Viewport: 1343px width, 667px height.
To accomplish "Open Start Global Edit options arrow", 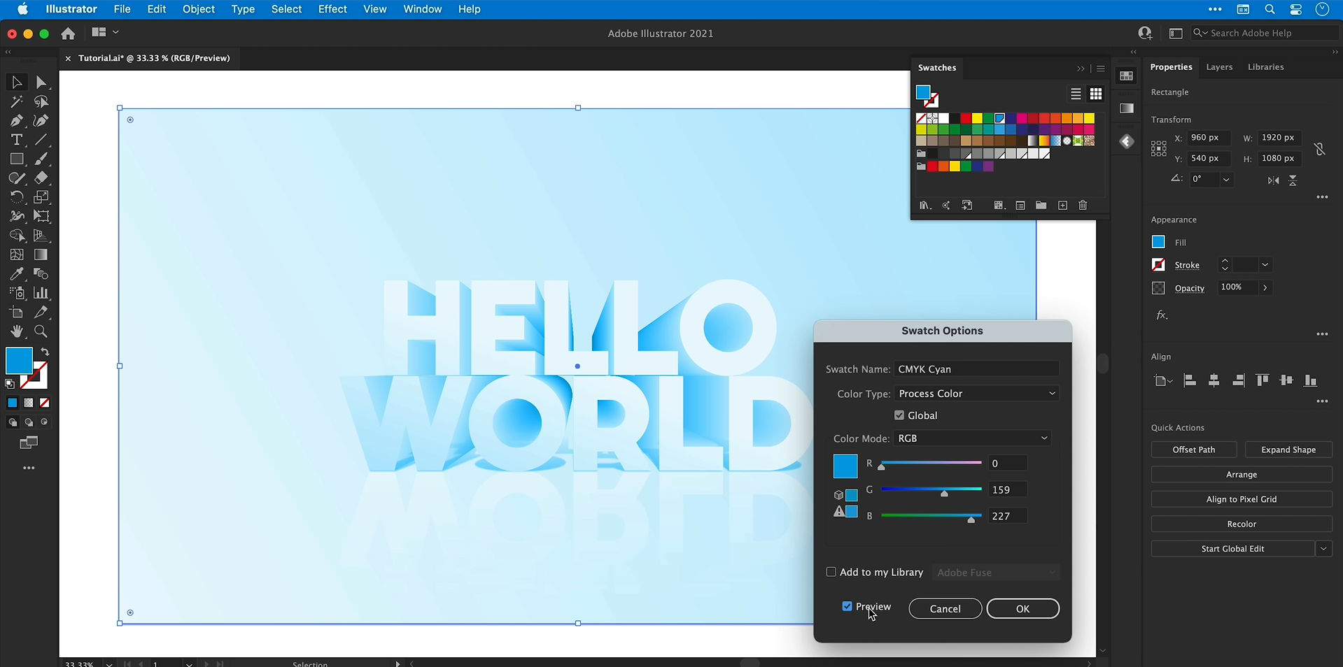I will (1323, 549).
